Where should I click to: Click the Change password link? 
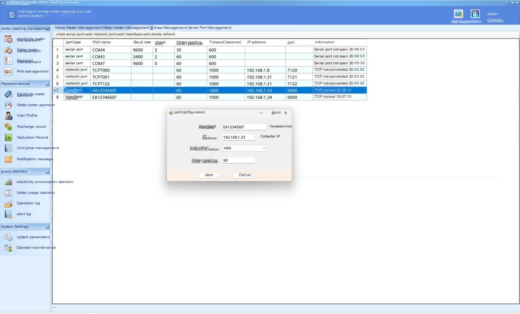click(495, 21)
